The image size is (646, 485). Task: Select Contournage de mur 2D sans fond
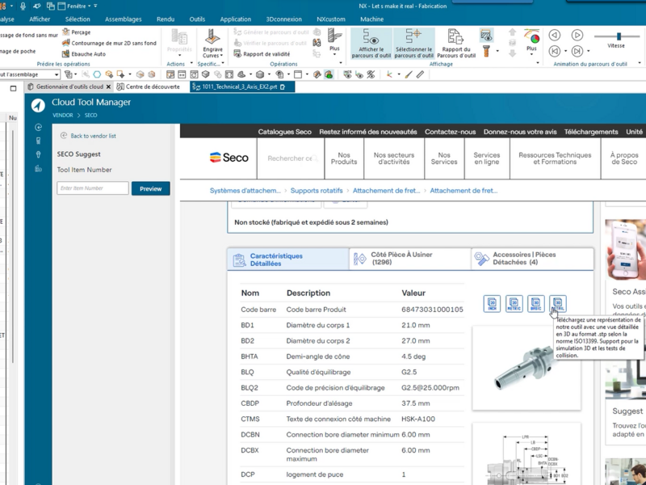109,43
